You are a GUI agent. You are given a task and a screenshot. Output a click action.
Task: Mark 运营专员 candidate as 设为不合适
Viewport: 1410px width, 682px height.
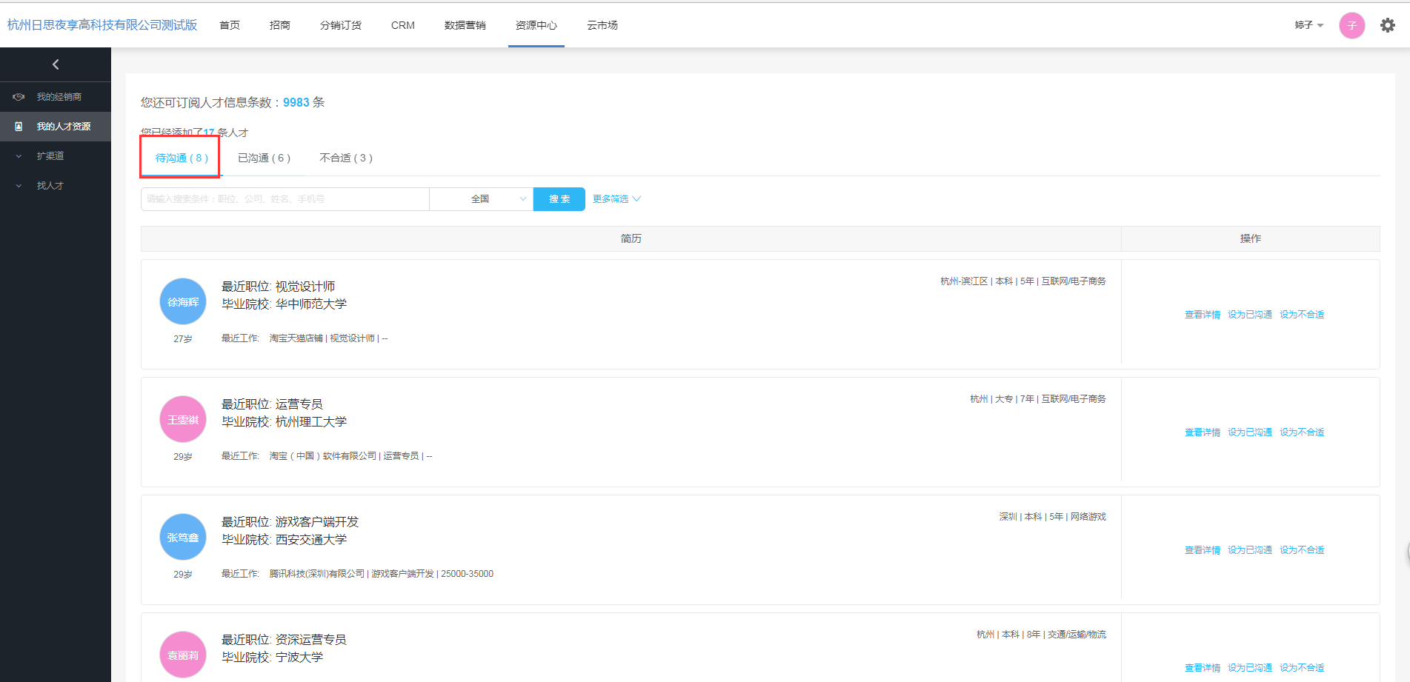tap(1301, 432)
